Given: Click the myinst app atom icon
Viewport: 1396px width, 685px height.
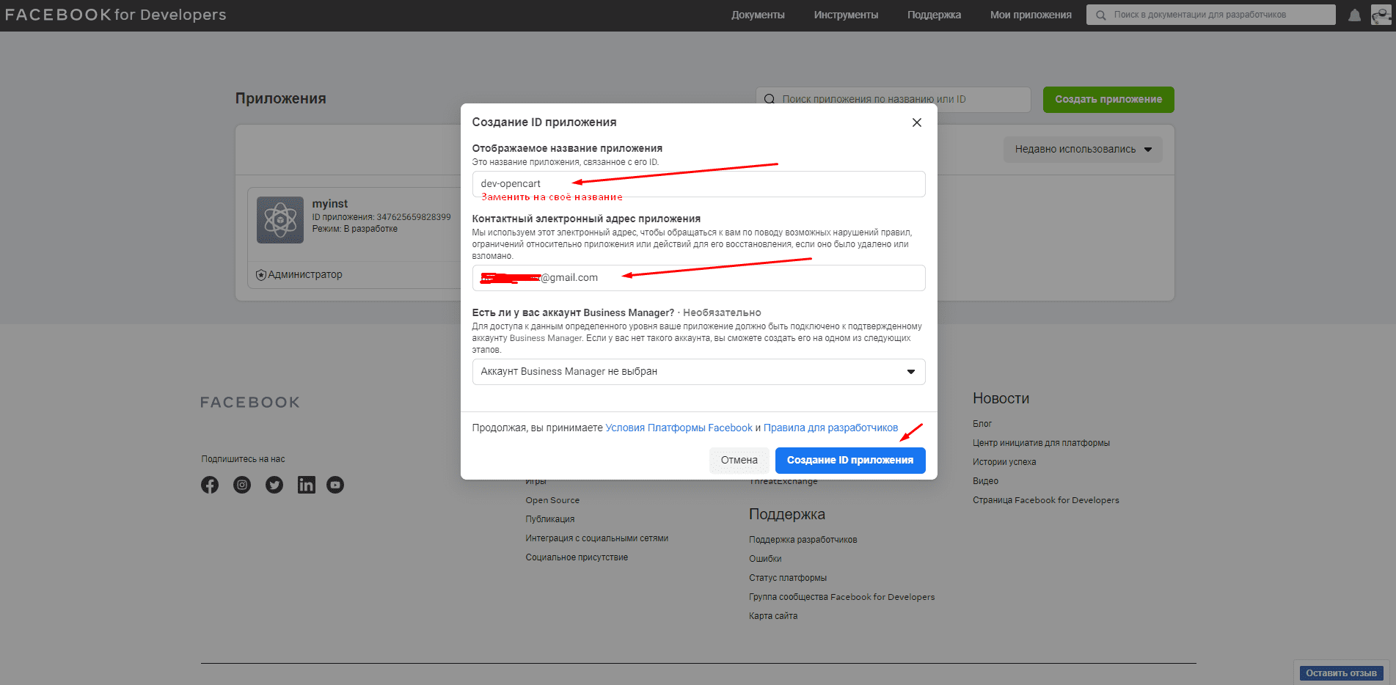Looking at the screenshot, I should (279, 220).
